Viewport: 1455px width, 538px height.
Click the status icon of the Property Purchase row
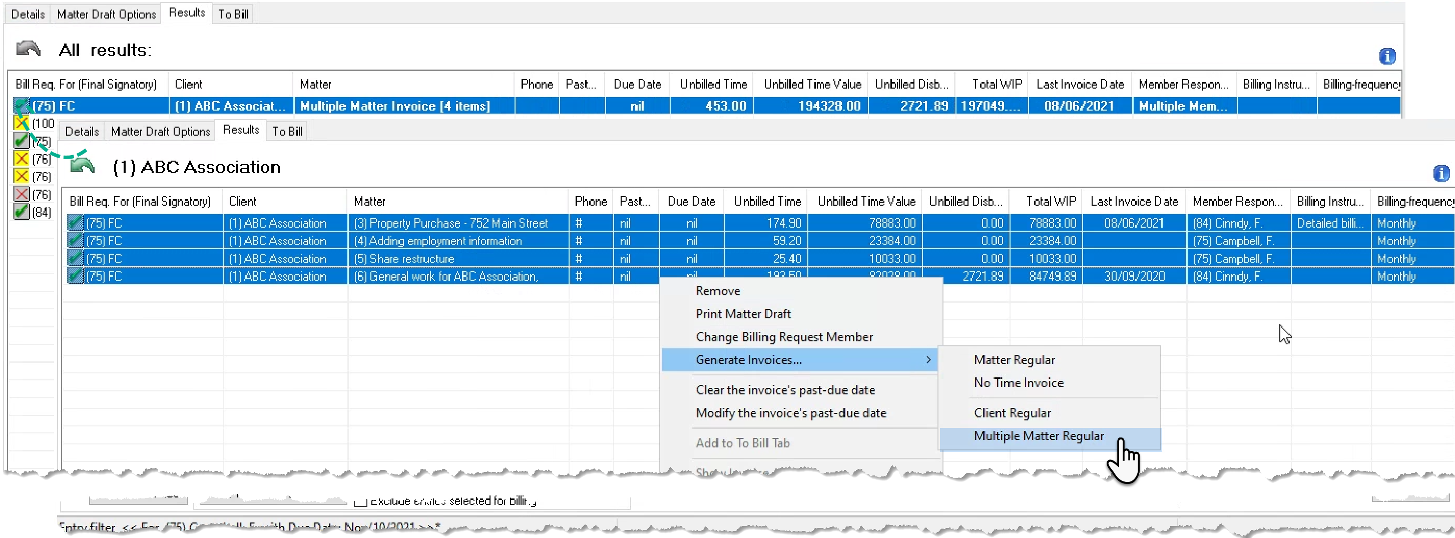(x=75, y=223)
